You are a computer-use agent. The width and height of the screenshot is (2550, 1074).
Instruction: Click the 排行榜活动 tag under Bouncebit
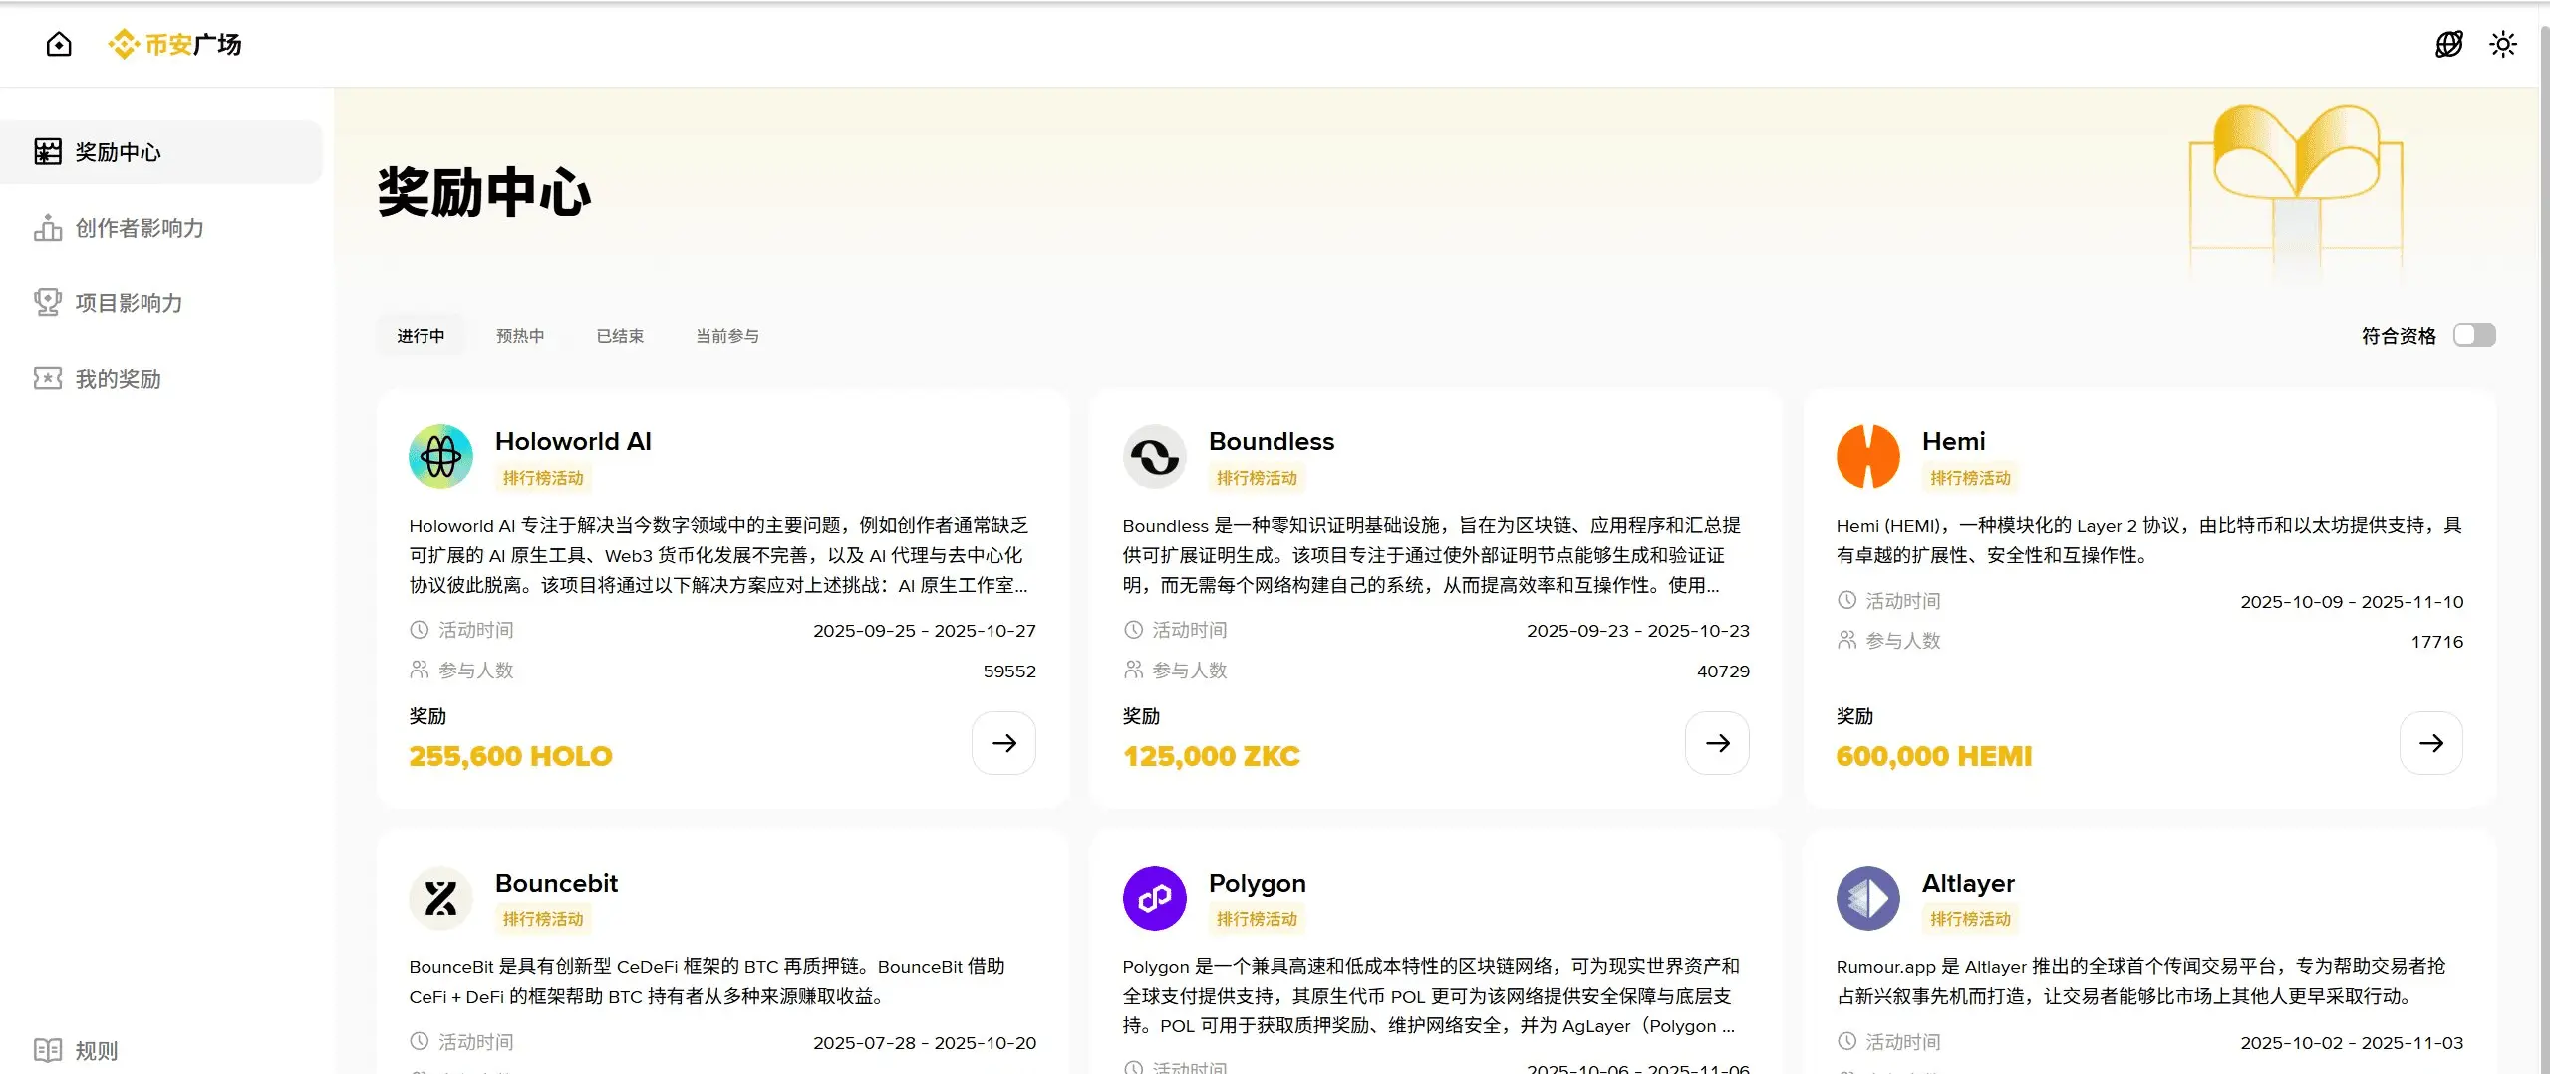click(x=543, y=919)
